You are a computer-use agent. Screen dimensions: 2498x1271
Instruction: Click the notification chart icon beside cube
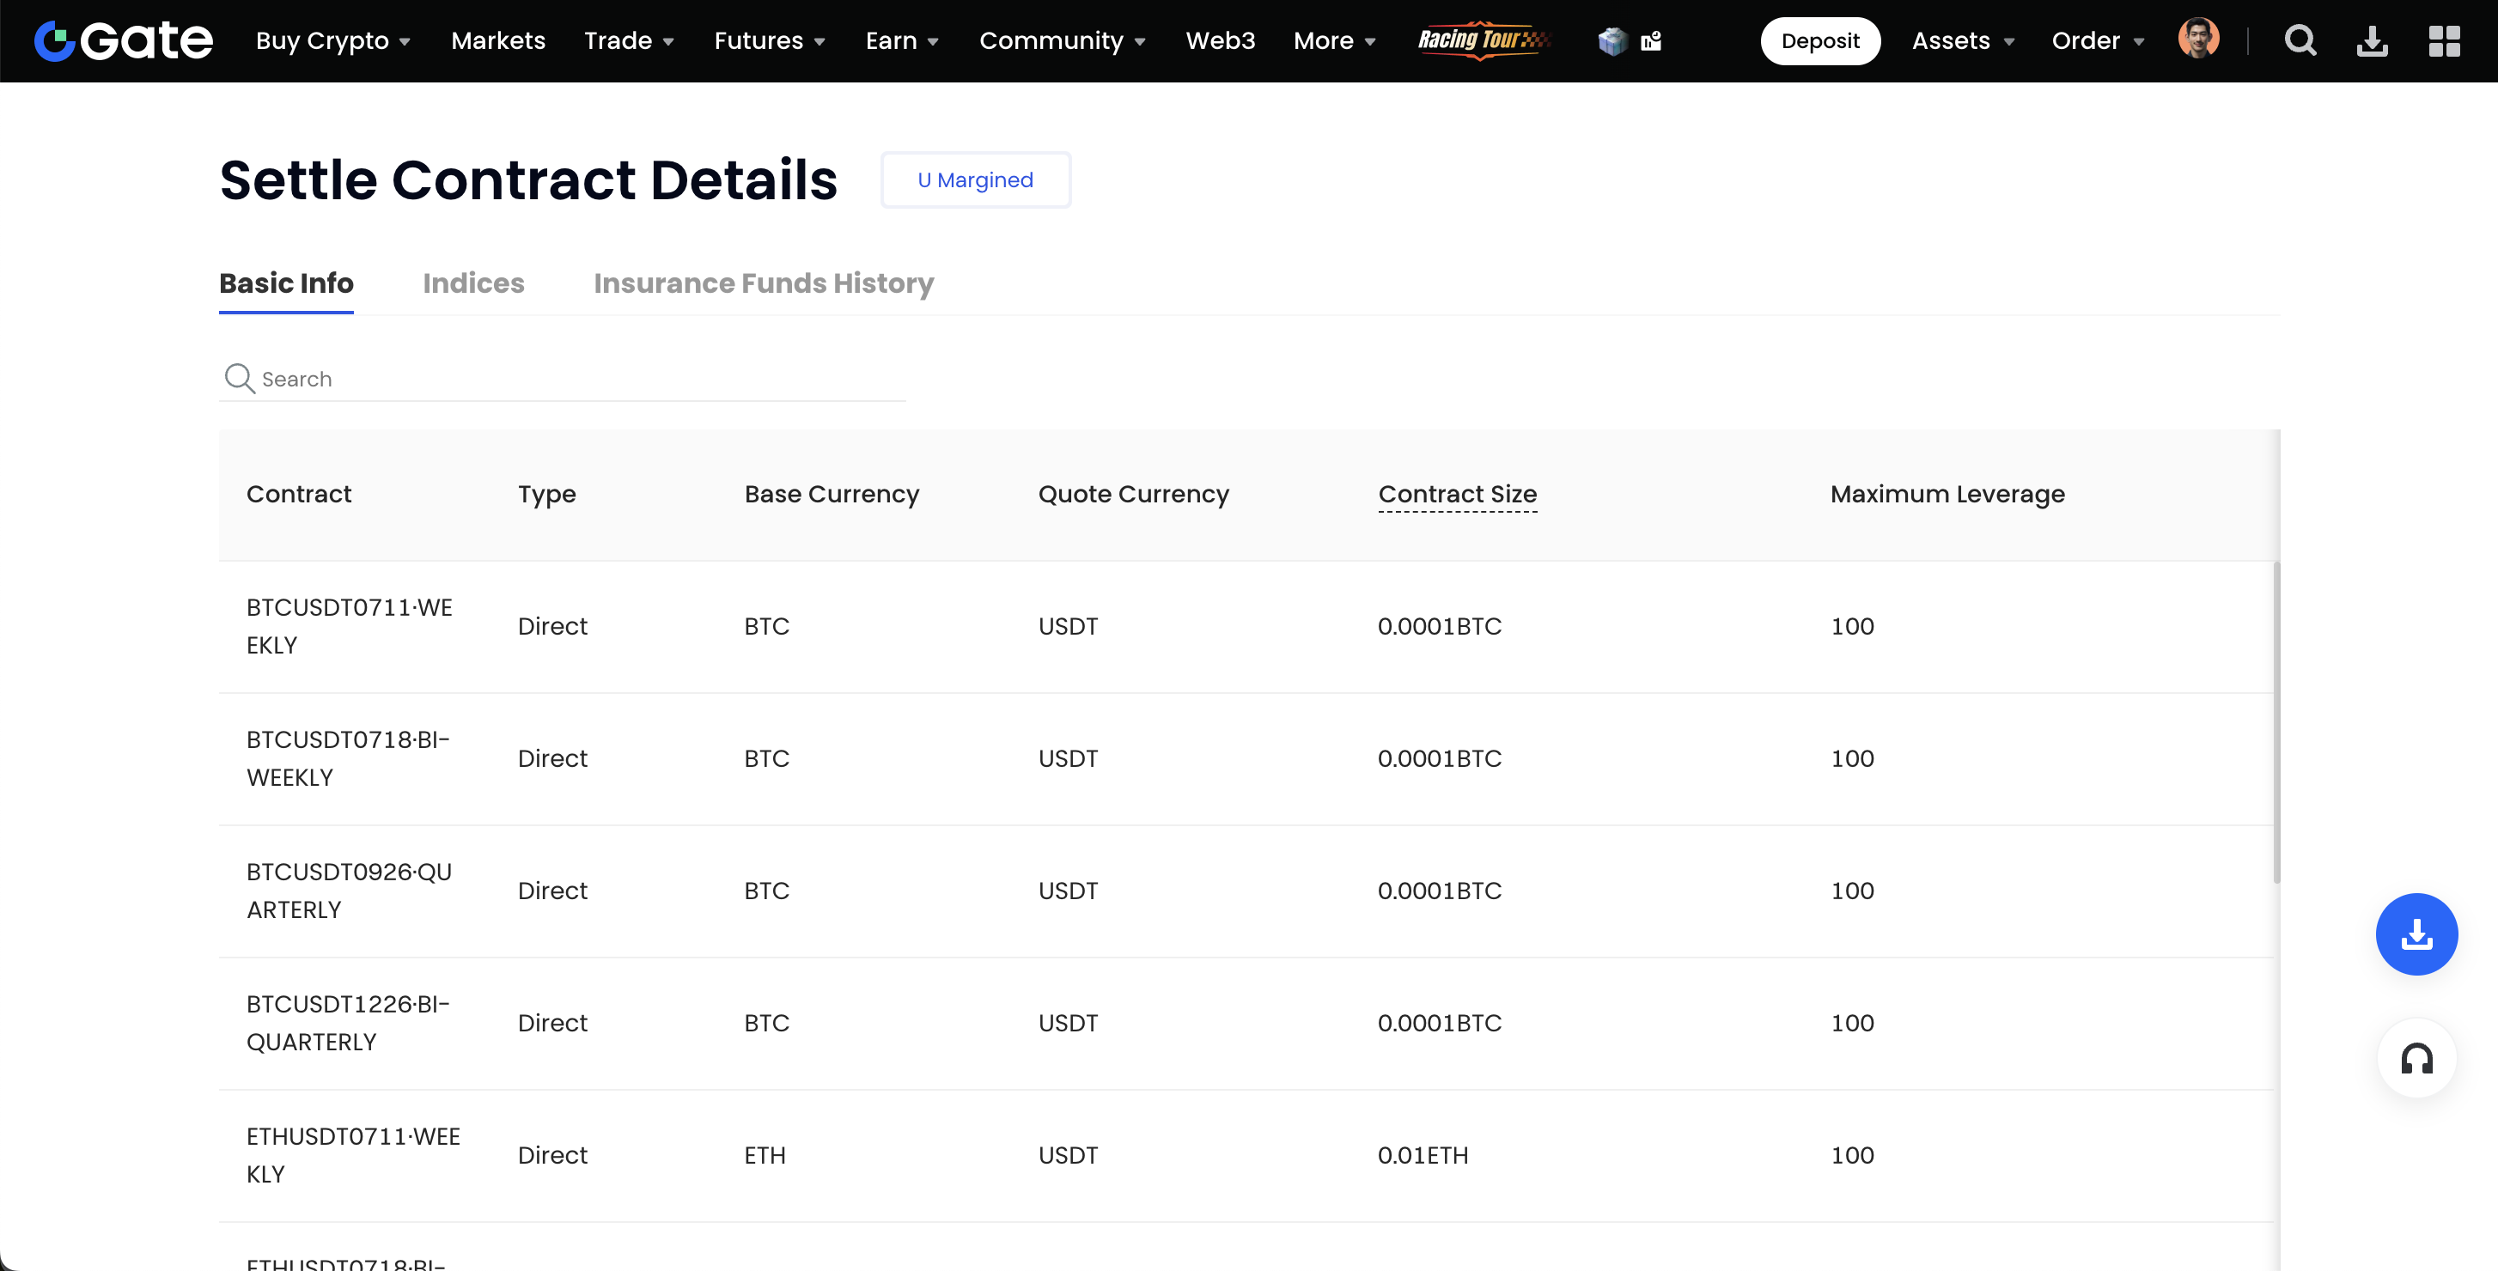(1650, 40)
